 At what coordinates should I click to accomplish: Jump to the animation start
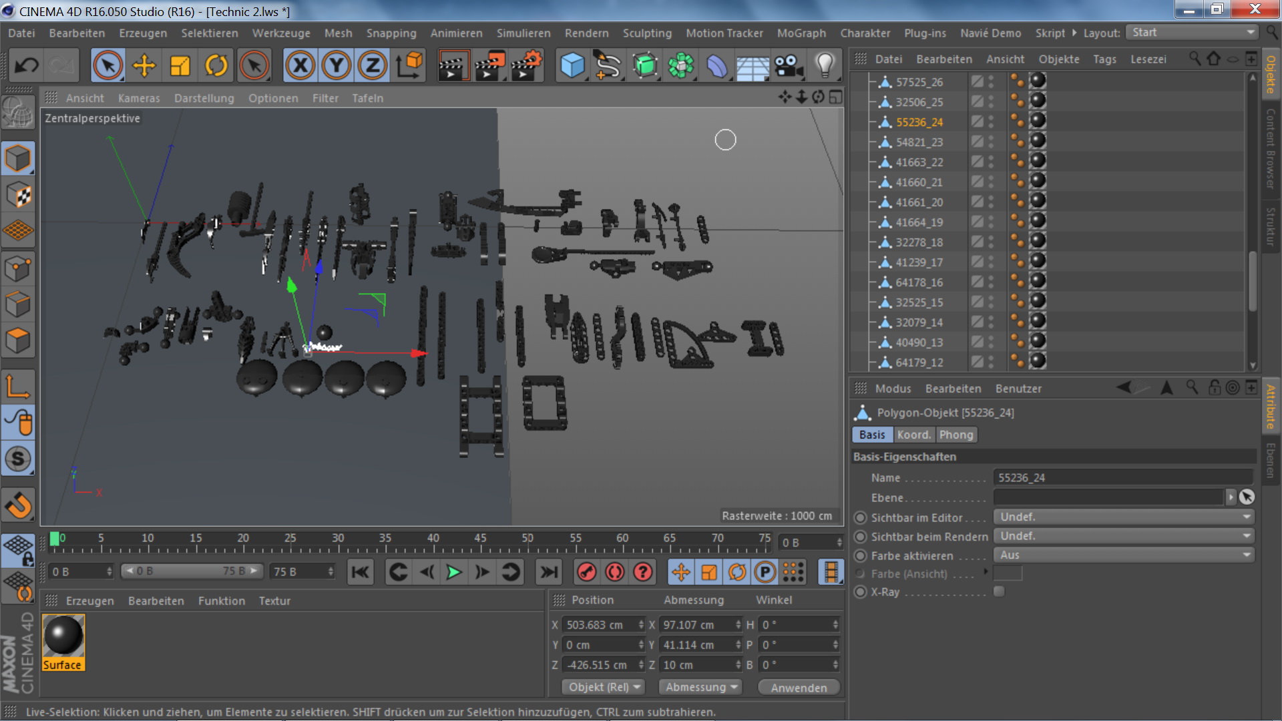tap(361, 572)
